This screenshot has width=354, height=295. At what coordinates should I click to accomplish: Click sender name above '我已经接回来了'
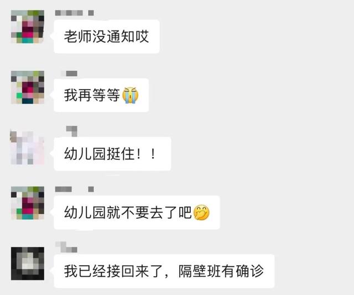pos(66,247)
